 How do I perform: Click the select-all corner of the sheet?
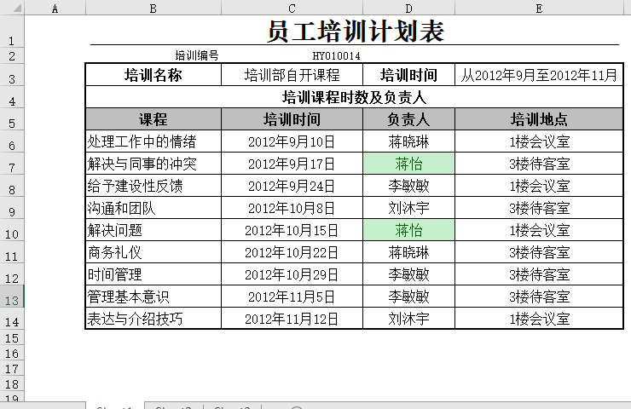point(12,9)
